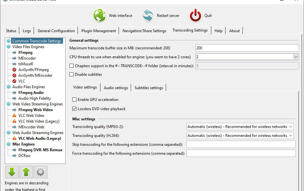The height and width of the screenshot is (191, 304).
Task: Click the Restart server arrows icon
Action: click(148, 15)
